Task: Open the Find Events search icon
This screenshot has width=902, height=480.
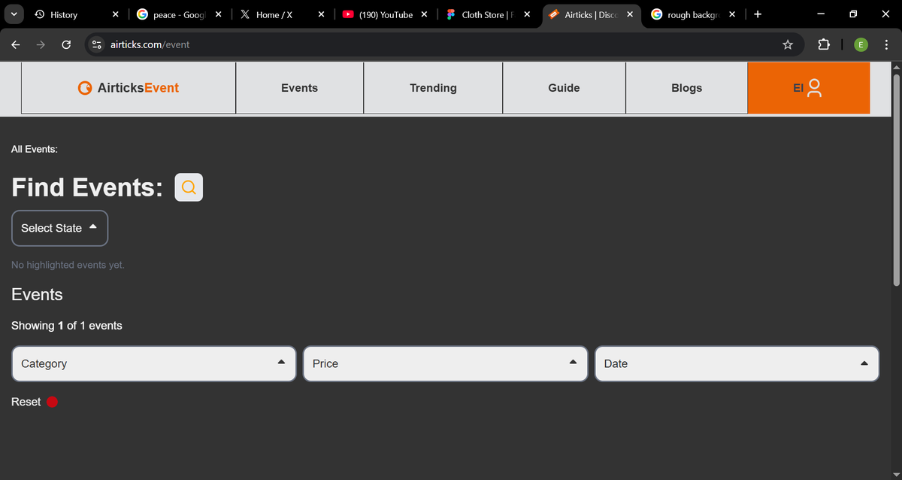Action: tap(188, 187)
